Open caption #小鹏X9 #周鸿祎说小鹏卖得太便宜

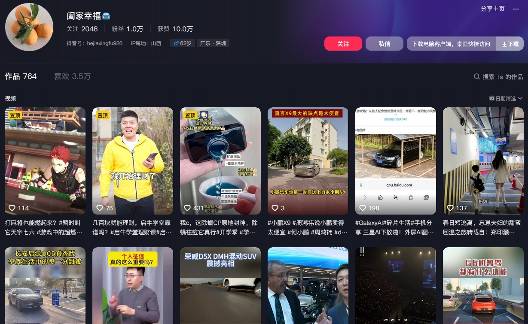click(x=307, y=227)
